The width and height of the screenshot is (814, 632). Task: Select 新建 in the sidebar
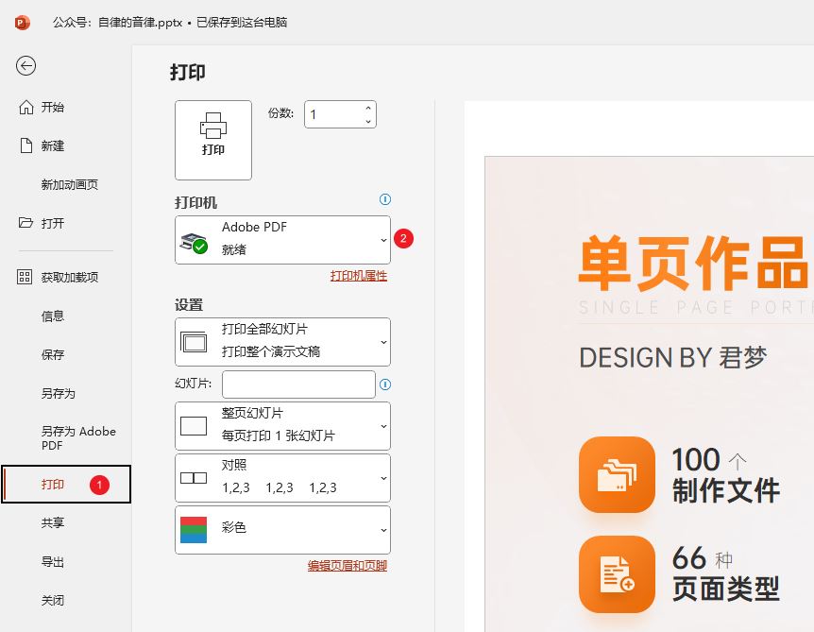(53, 146)
